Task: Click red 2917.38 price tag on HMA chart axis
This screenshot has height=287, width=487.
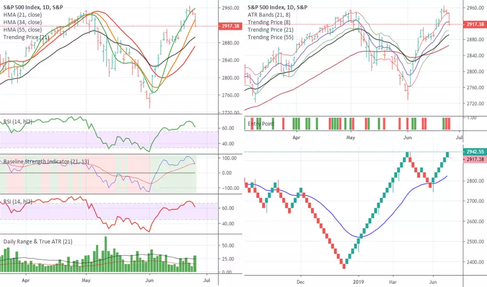Action: pyautogui.click(x=230, y=26)
